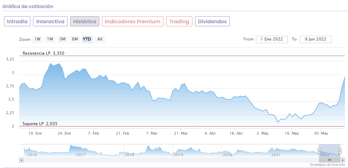Click the navigator horizontal scrollbar thumb
The height and width of the screenshot is (168, 348).
click(329, 160)
